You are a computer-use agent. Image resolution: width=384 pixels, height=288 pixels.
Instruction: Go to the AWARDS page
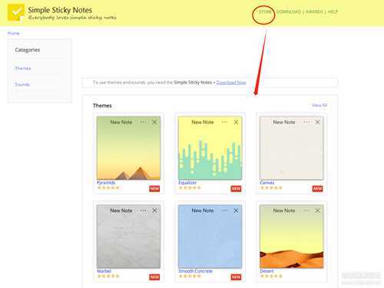(x=314, y=11)
